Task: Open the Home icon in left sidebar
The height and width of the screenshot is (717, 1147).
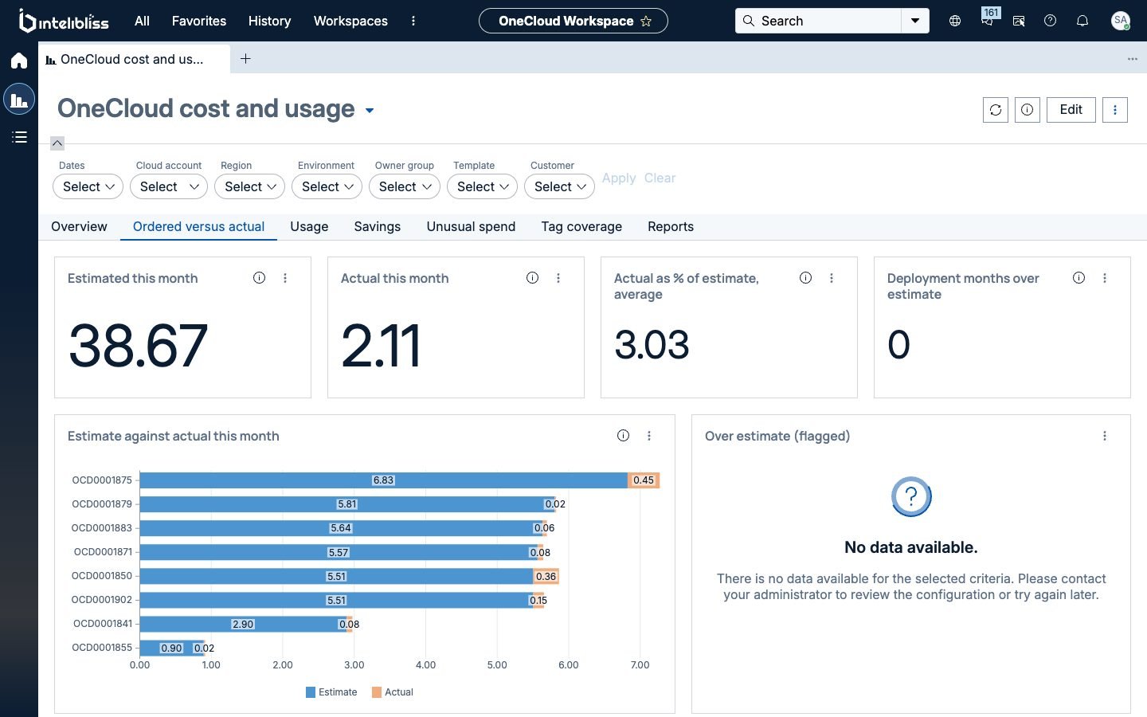Action: pyautogui.click(x=19, y=61)
